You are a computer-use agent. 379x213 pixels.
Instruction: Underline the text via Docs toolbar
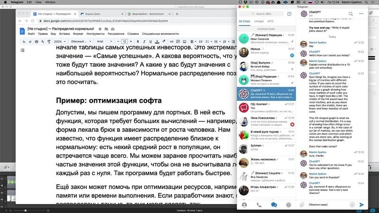(x=150, y=42)
